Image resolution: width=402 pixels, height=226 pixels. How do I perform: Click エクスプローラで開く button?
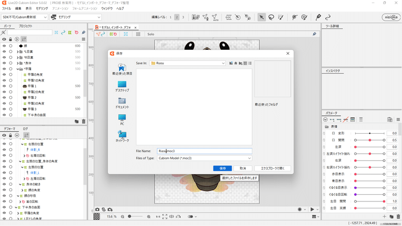coord(273,168)
